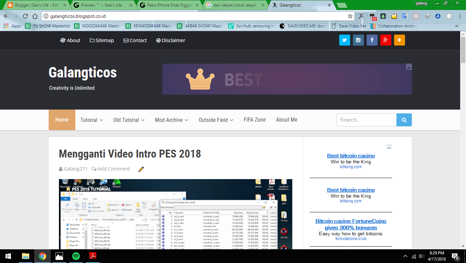Show more bookmarks with the chevron
The image size is (466, 263).
pyautogui.click(x=456, y=26)
